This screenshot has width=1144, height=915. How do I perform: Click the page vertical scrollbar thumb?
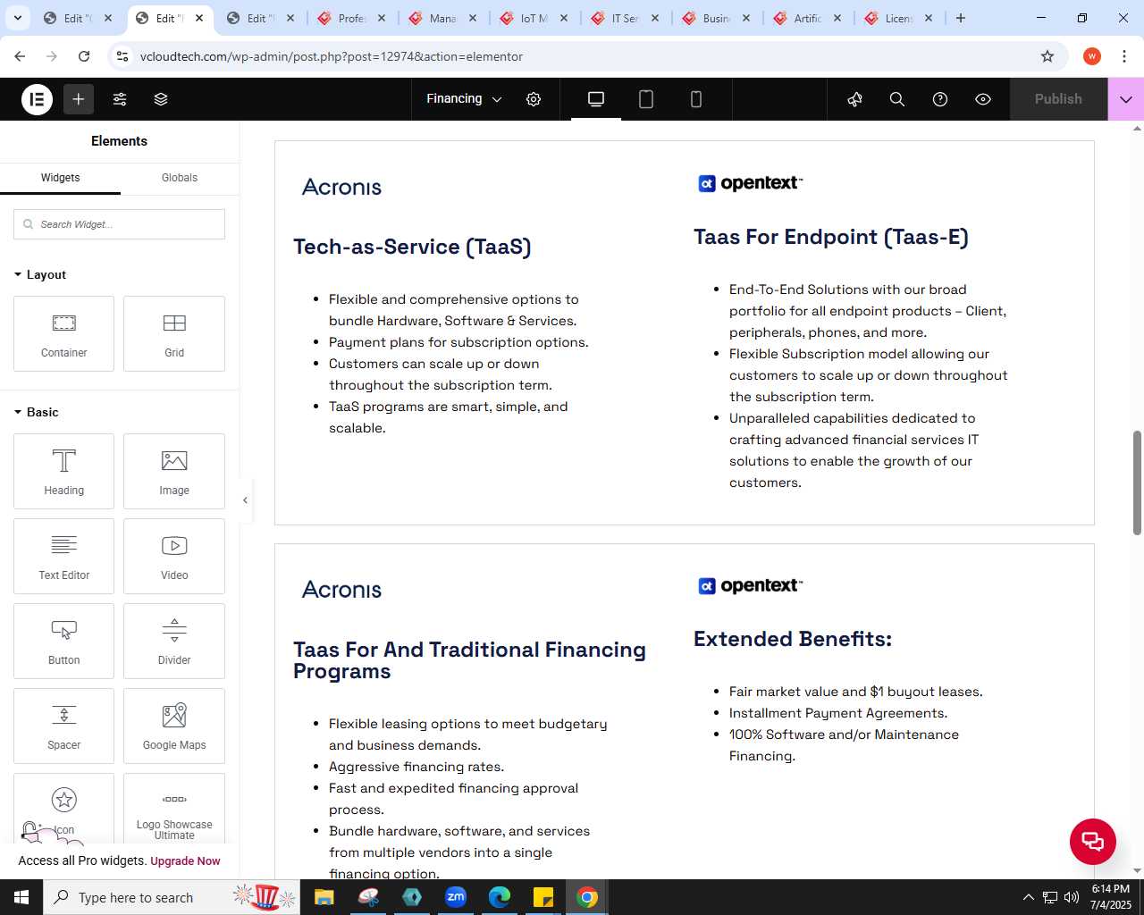(1137, 483)
